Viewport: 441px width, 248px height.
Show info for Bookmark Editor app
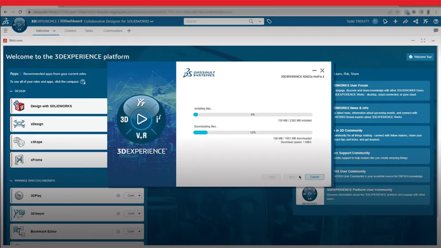[x=118, y=232]
